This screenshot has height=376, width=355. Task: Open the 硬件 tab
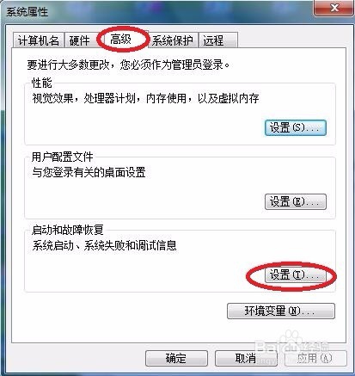[80, 40]
